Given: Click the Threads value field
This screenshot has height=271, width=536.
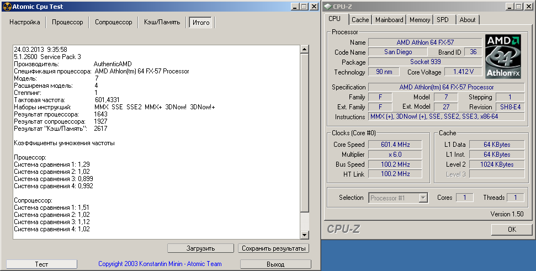Looking at the screenshot, I should 516,198.
